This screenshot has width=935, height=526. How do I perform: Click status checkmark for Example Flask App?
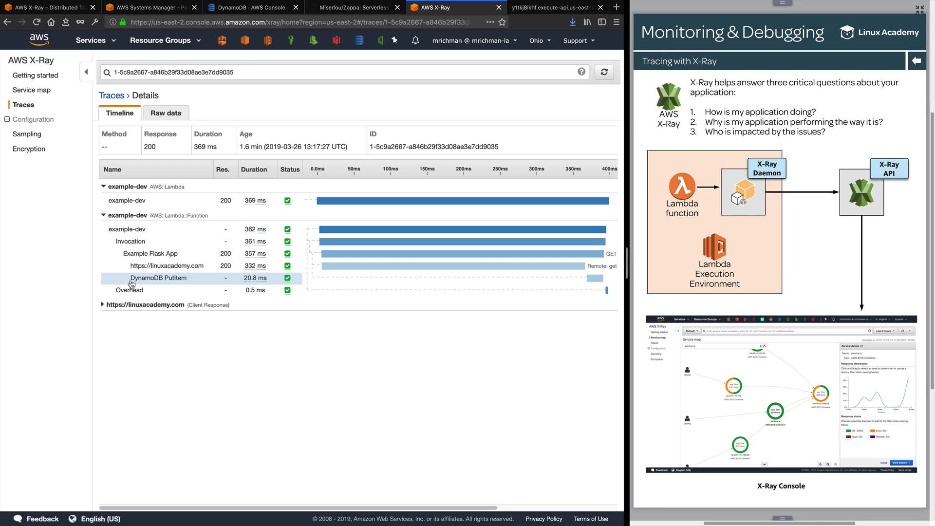287,254
